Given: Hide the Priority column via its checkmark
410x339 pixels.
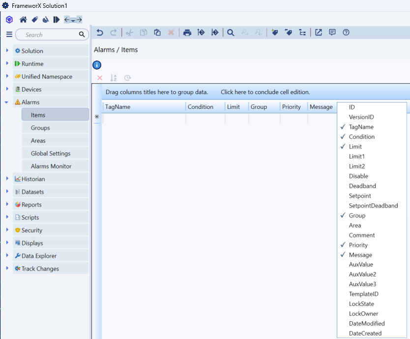Looking at the screenshot, I should coord(358,245).
